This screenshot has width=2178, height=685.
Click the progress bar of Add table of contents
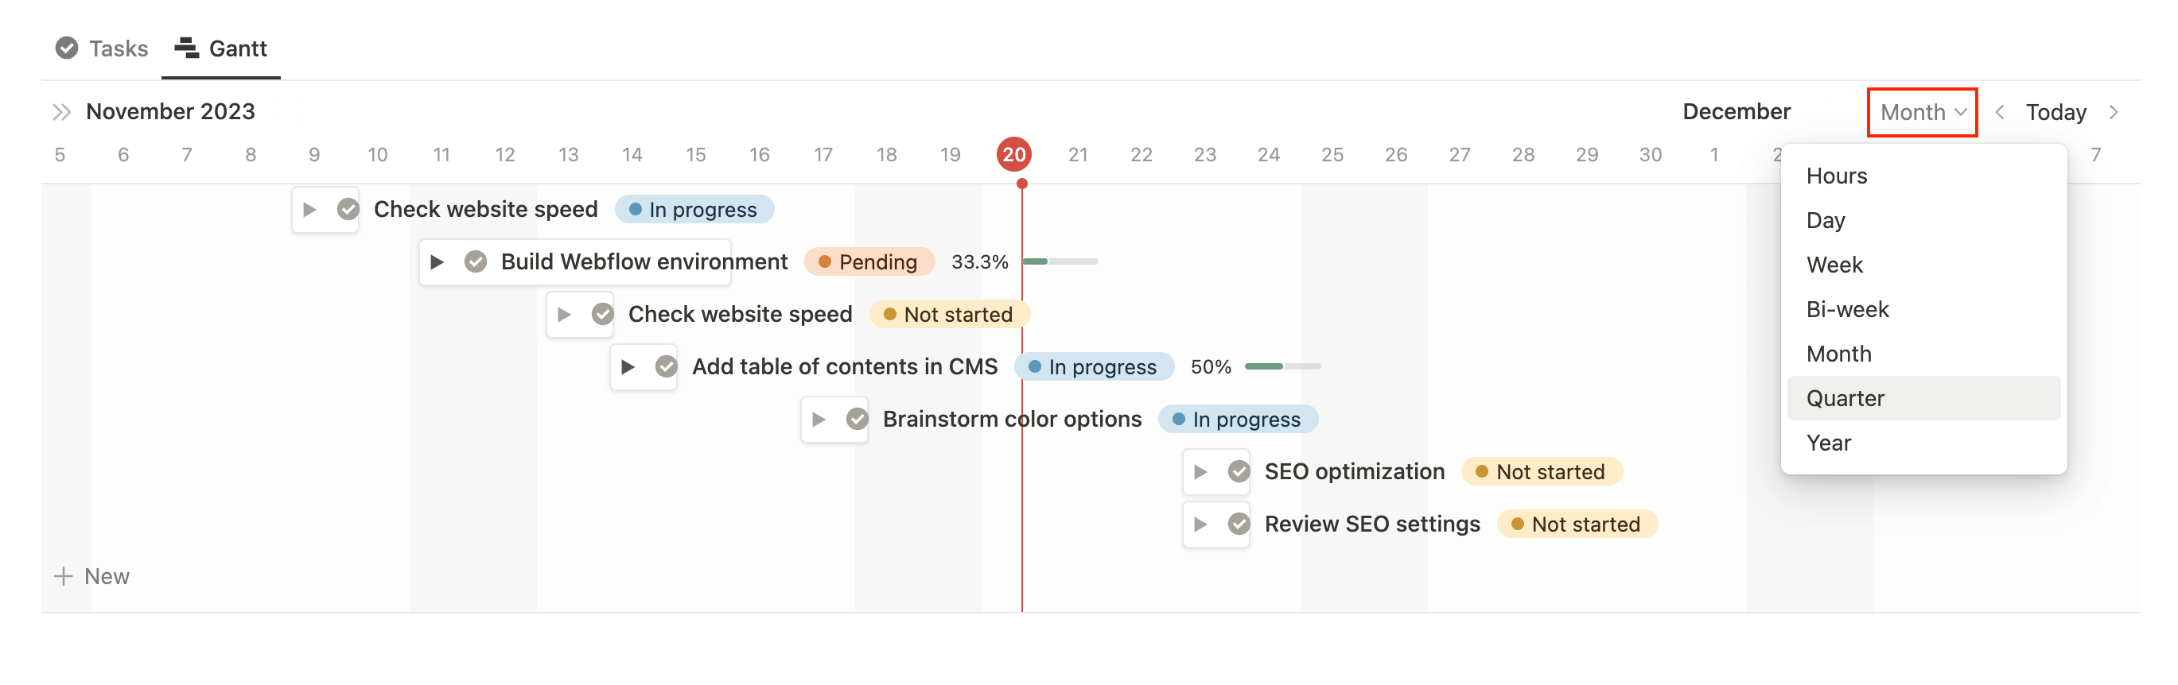click(x=1282, y=366)
